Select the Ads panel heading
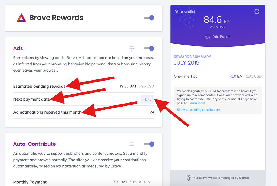 point(18,48)
